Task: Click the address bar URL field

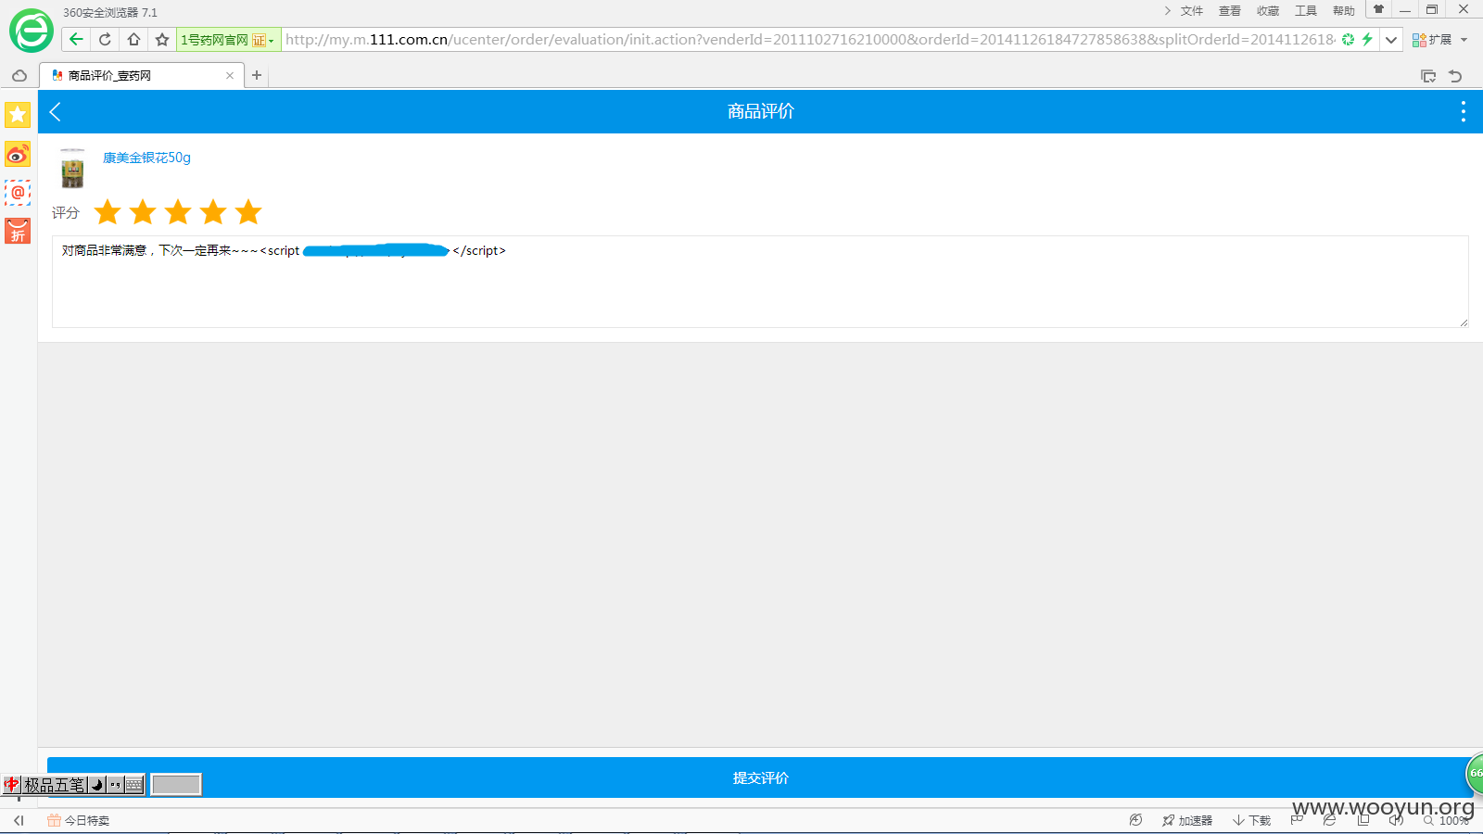Action: [809, 40]
